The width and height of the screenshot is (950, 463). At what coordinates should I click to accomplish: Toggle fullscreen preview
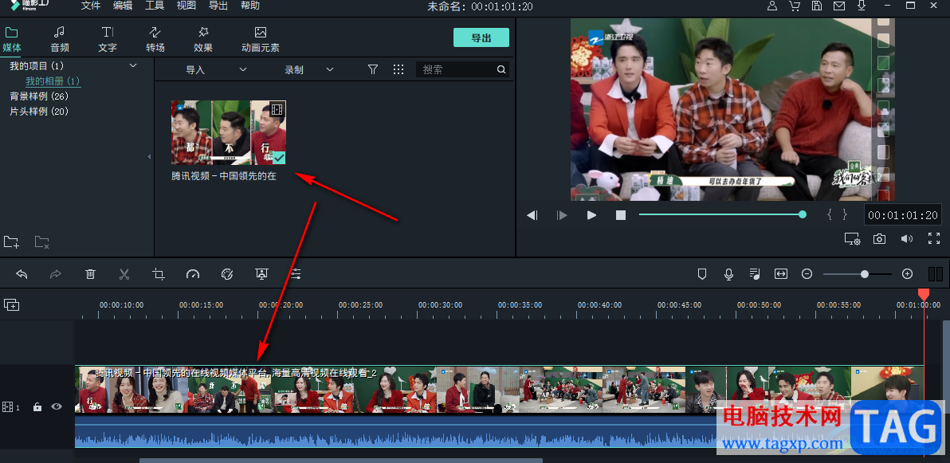934,239
